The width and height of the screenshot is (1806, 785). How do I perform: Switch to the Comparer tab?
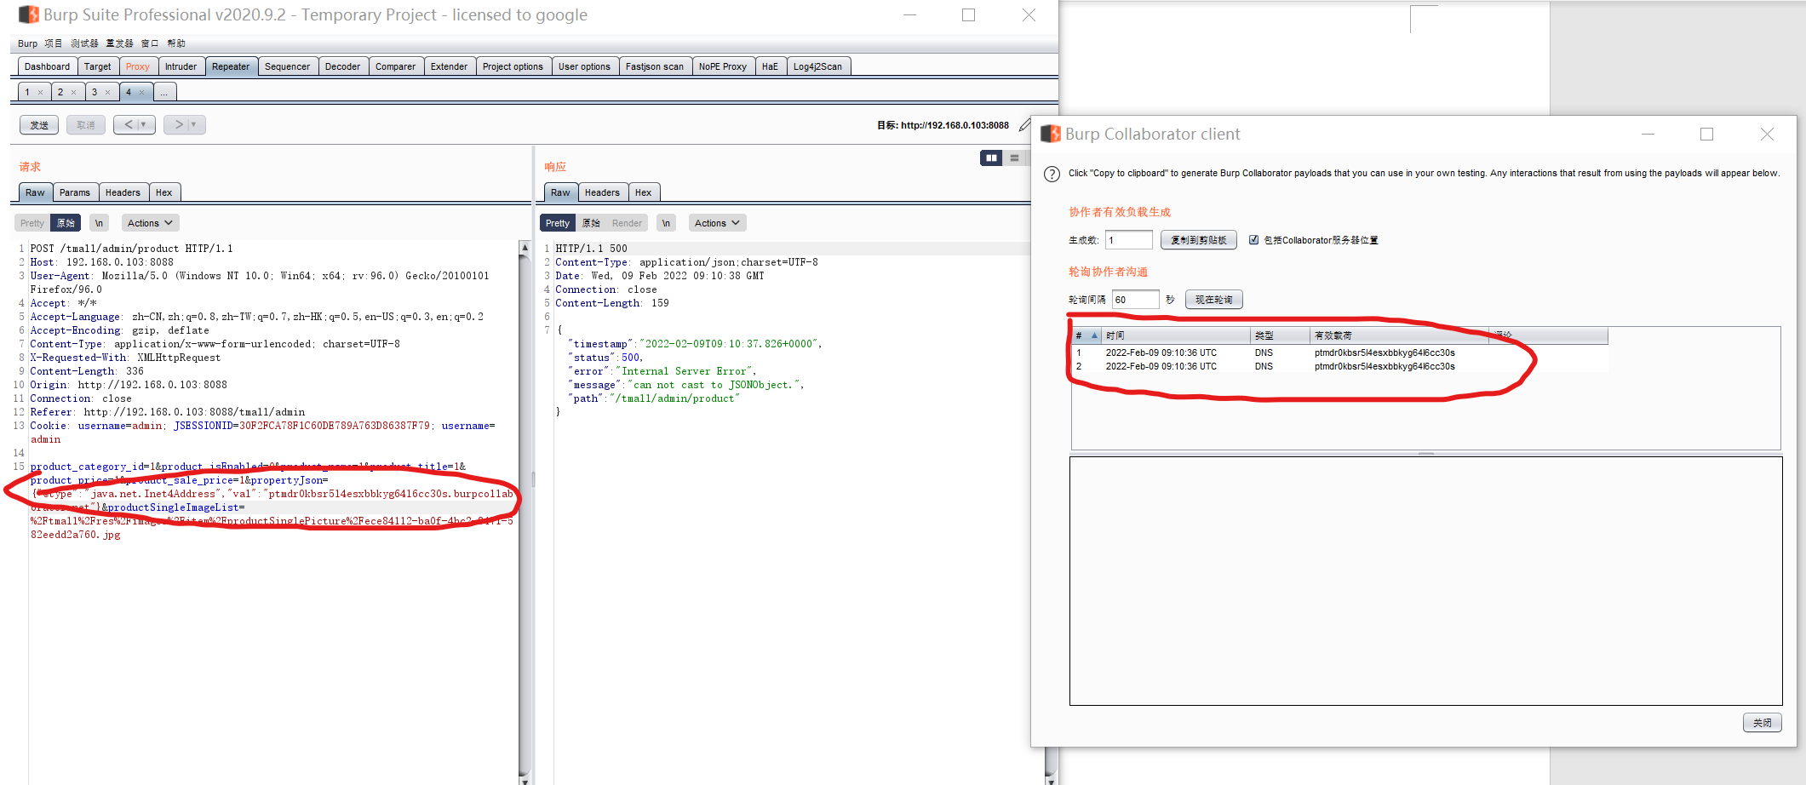click(395, 66)
